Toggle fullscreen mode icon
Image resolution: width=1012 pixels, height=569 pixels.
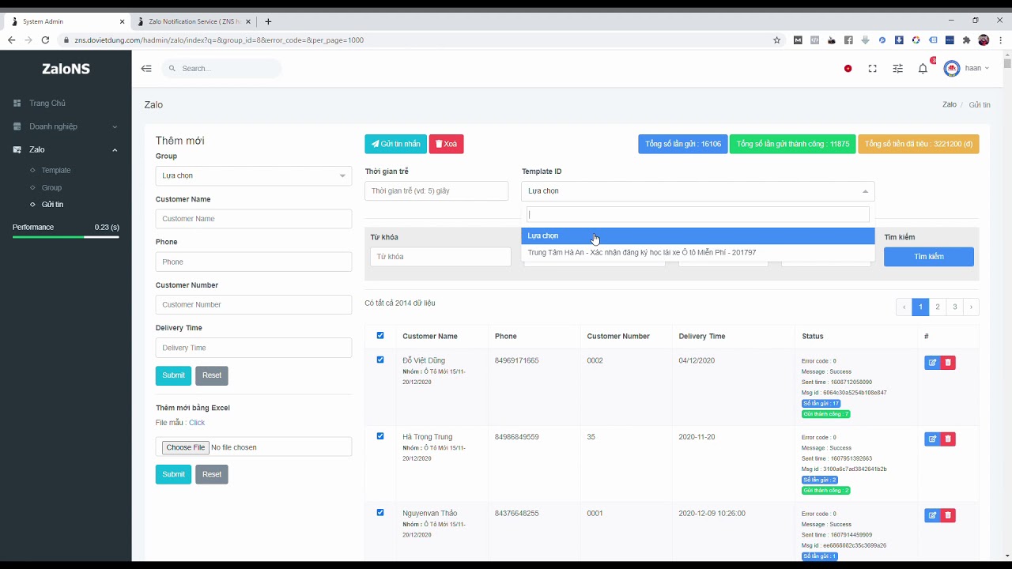click(x=872, y=69)
